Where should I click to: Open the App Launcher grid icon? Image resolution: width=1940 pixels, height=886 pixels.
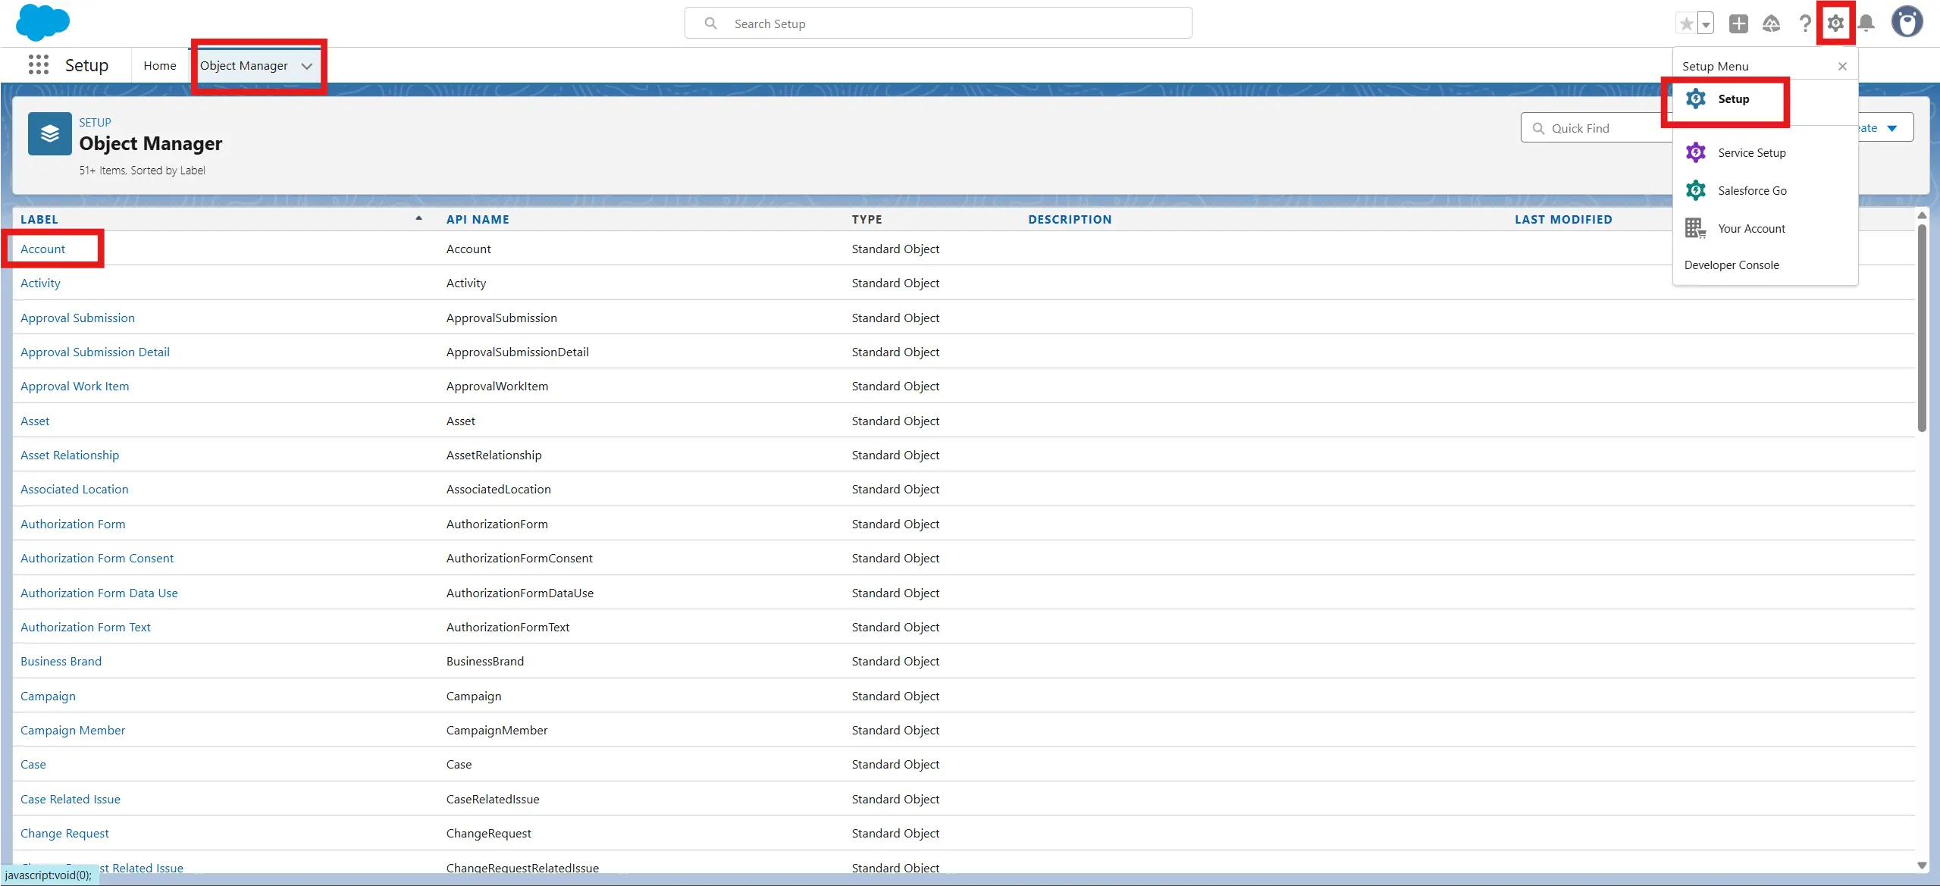coord(39,65)
